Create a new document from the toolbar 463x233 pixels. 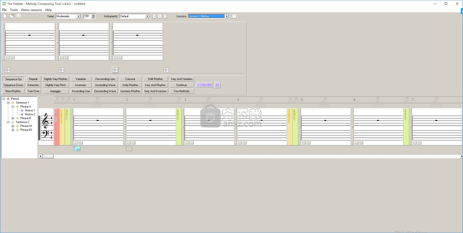(5, 16)
